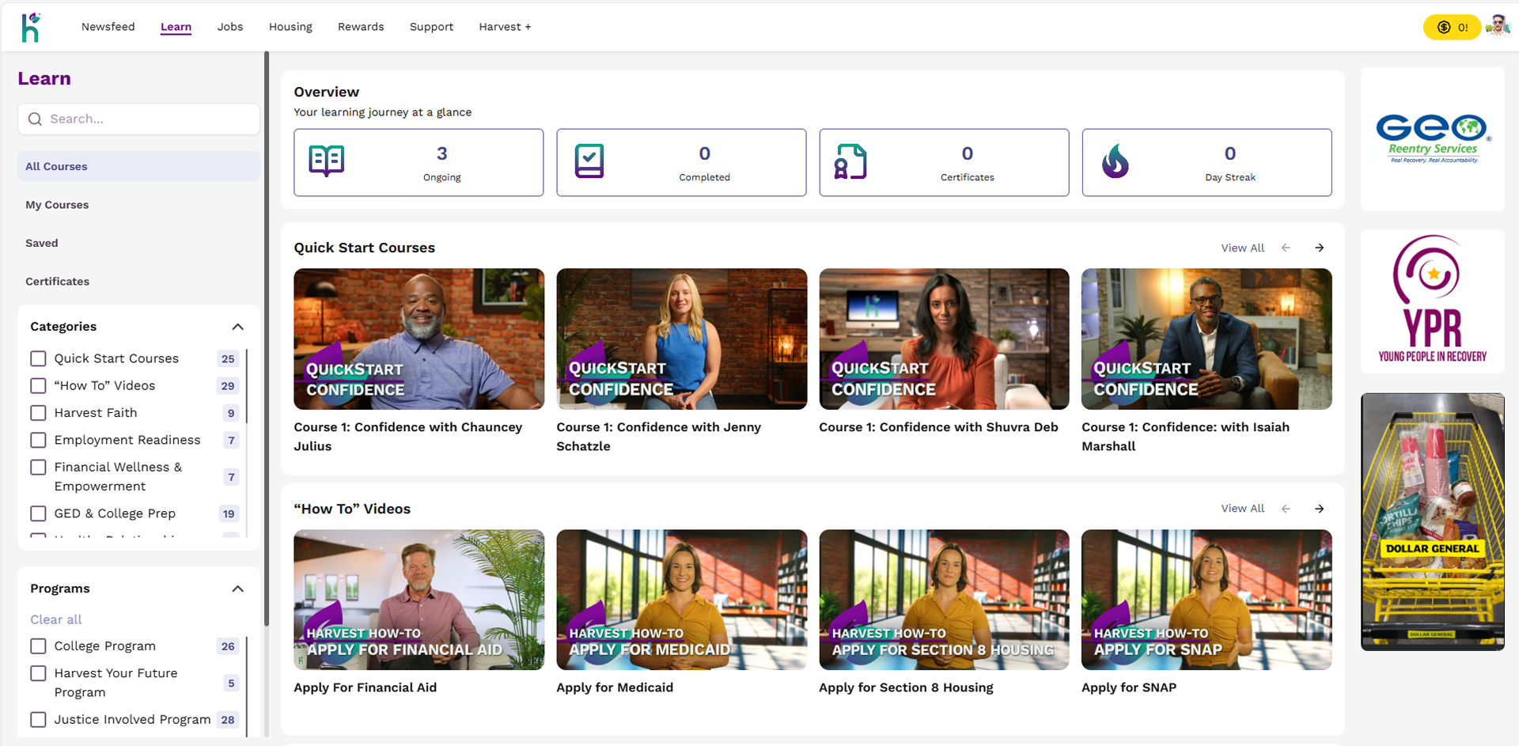This screenshot has width=1519, height=746.
Task: Tick the College Program checkbox
Action: pos(38,646)
